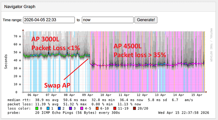Focus the 'now' end time field

pyautogui.click(x=108, y=20)
